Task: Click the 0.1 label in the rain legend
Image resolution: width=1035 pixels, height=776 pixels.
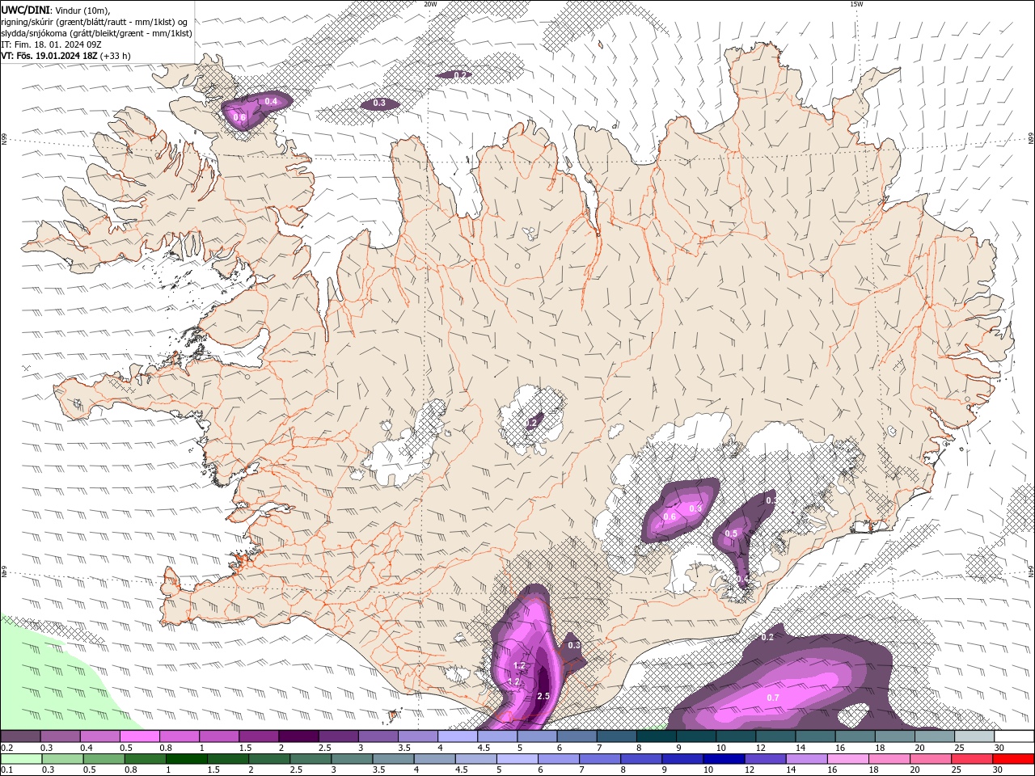Action: [x=6, y=770]
